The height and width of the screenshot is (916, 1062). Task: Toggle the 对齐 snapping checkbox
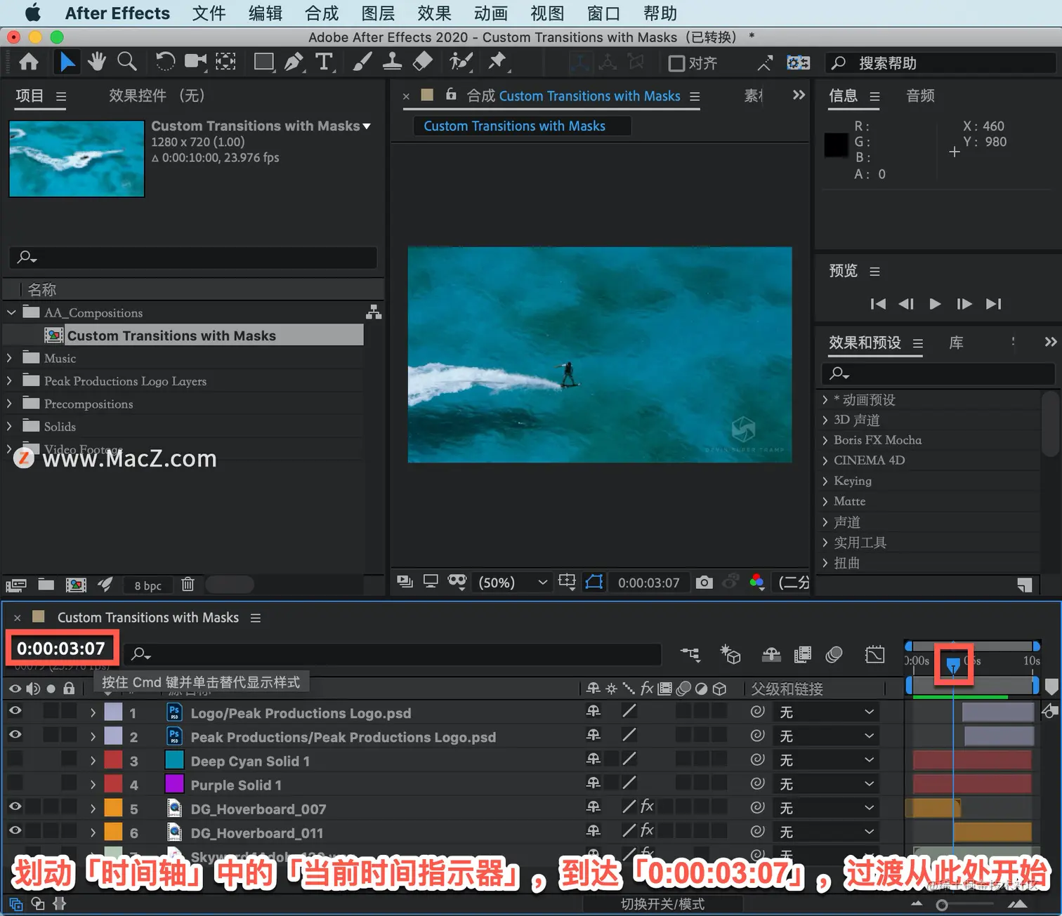pos(676,63)
